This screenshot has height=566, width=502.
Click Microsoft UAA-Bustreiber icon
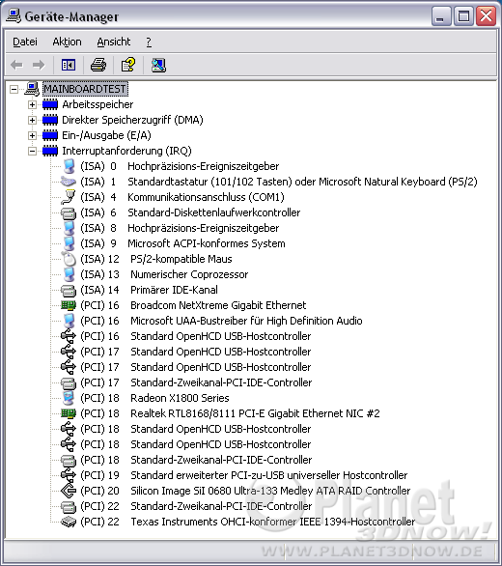tap(69, 321)
